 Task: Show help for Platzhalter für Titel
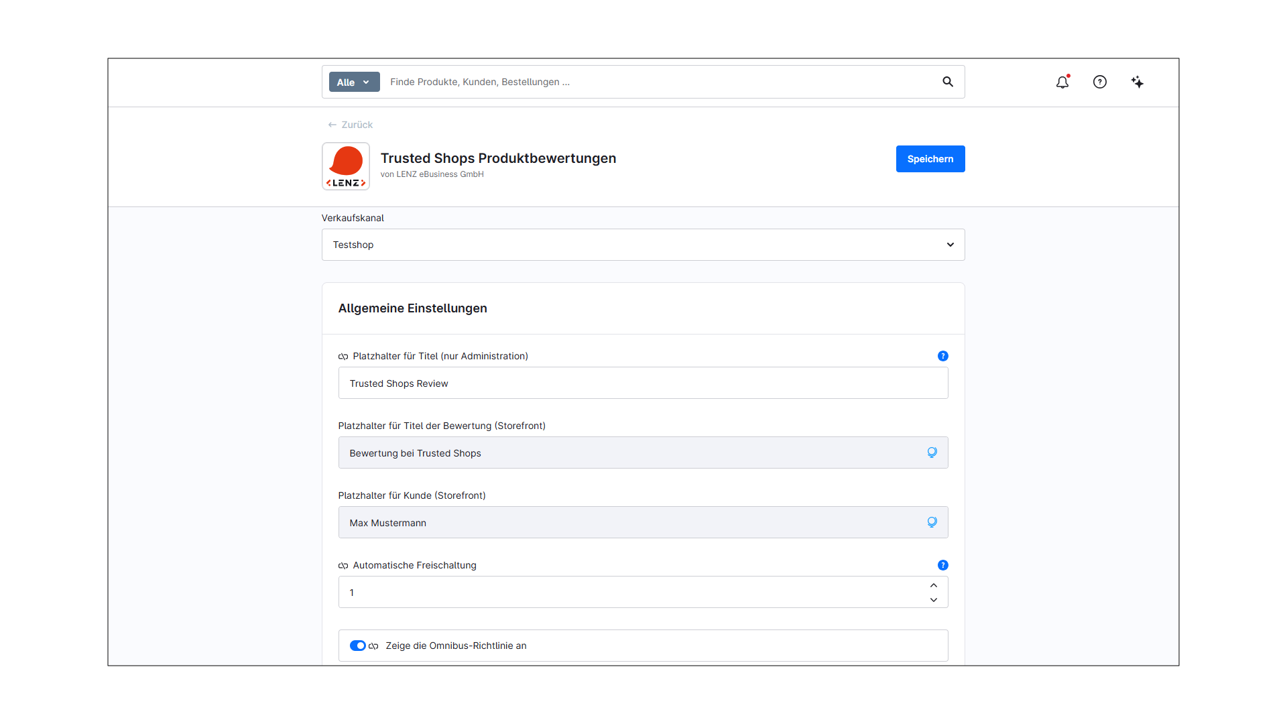coord(943,356)
